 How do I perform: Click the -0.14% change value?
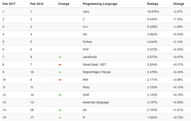(178, 42)
